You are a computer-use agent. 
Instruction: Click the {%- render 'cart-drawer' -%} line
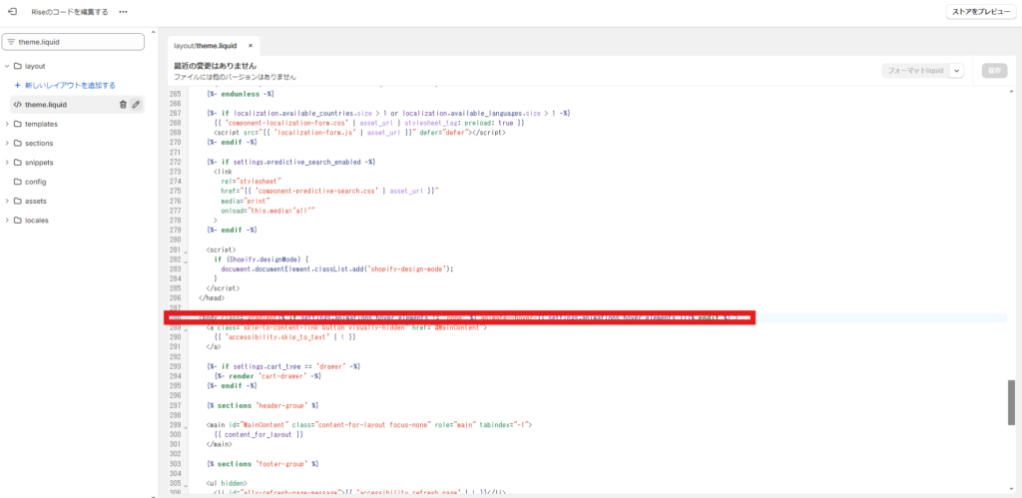[x=265, y=376]
